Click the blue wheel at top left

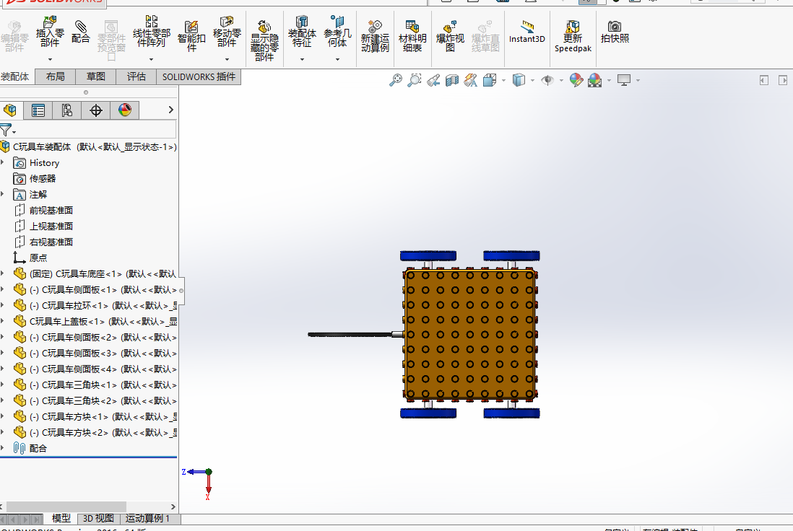click(x=428, y=256)
